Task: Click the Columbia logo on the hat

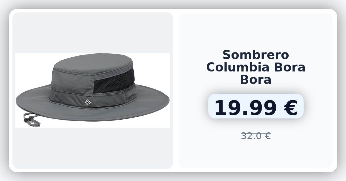Action: tap(87, 102)
